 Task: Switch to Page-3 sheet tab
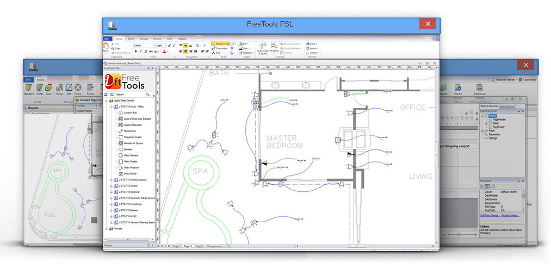pos(199,246)
